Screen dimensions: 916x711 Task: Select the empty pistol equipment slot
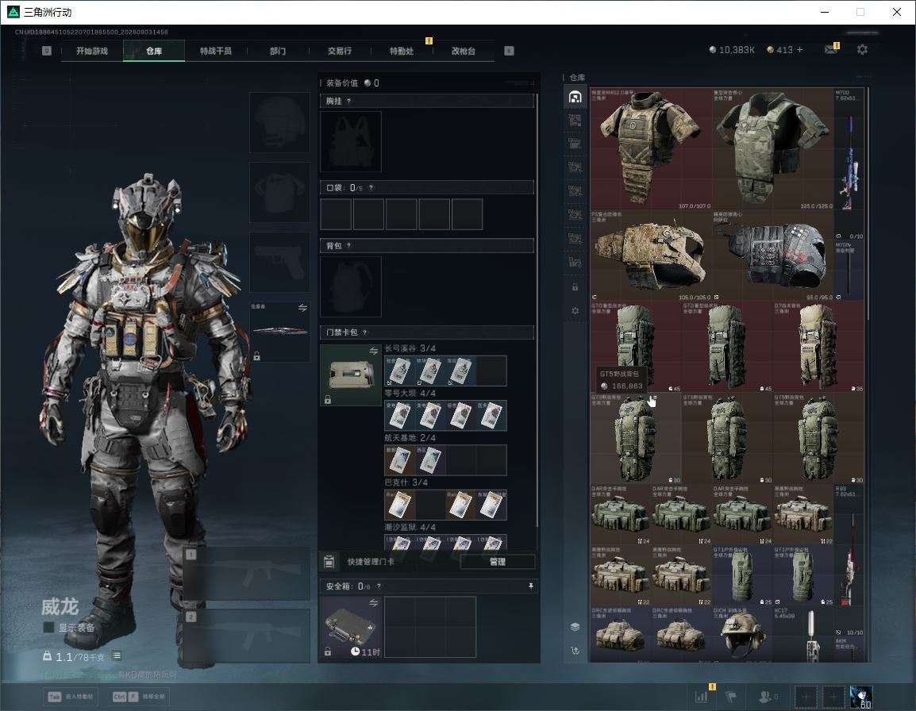coord(280,263)
